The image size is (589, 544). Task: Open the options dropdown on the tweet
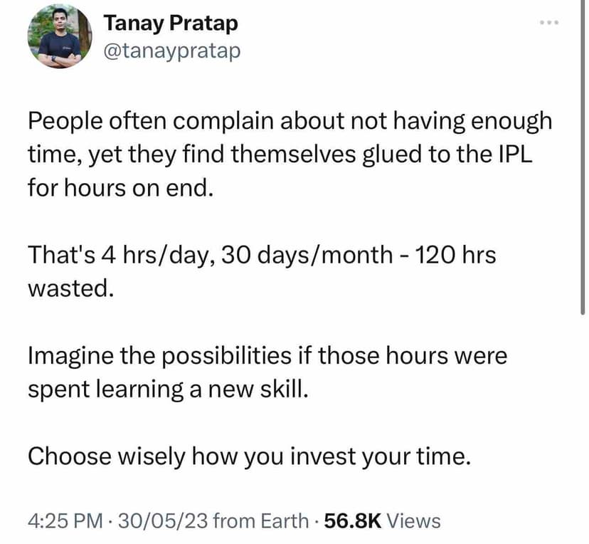[549, 22]
